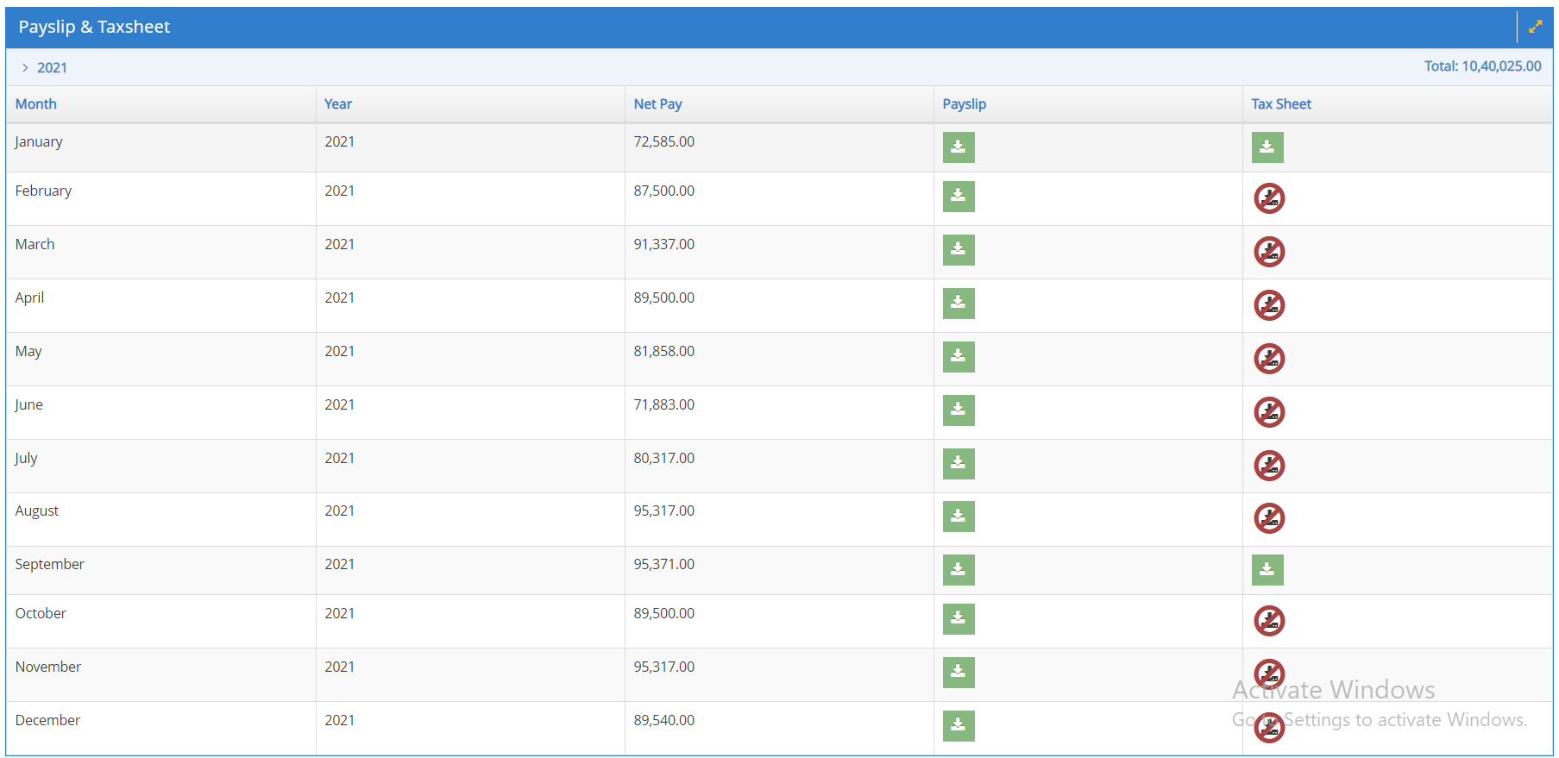Screen dimensions: 1559x758
Task: Select the November month row
Action: [x=48, y=667]
